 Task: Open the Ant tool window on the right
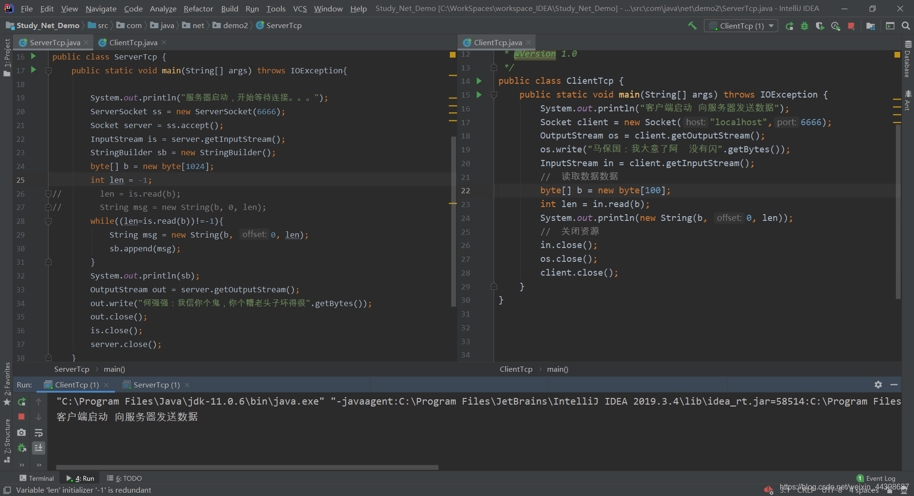pyautogui.click(x=907, y=100)
